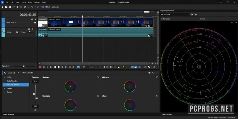Screen dimensions: 238x119
Task: Open Event Pan/Crop on the video clip
Action: (x=146, y=26)
